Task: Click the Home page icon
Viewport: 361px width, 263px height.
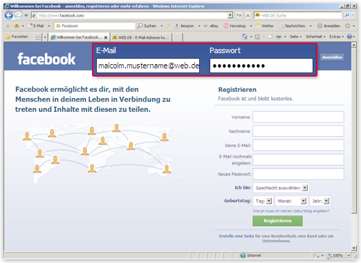Action: tap(245, 37)
